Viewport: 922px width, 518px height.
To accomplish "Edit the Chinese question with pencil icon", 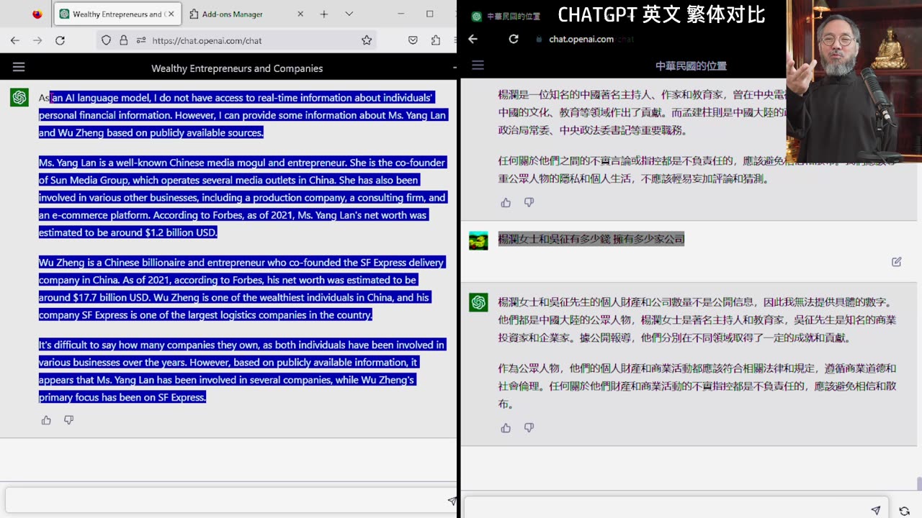I will [897, 262].
